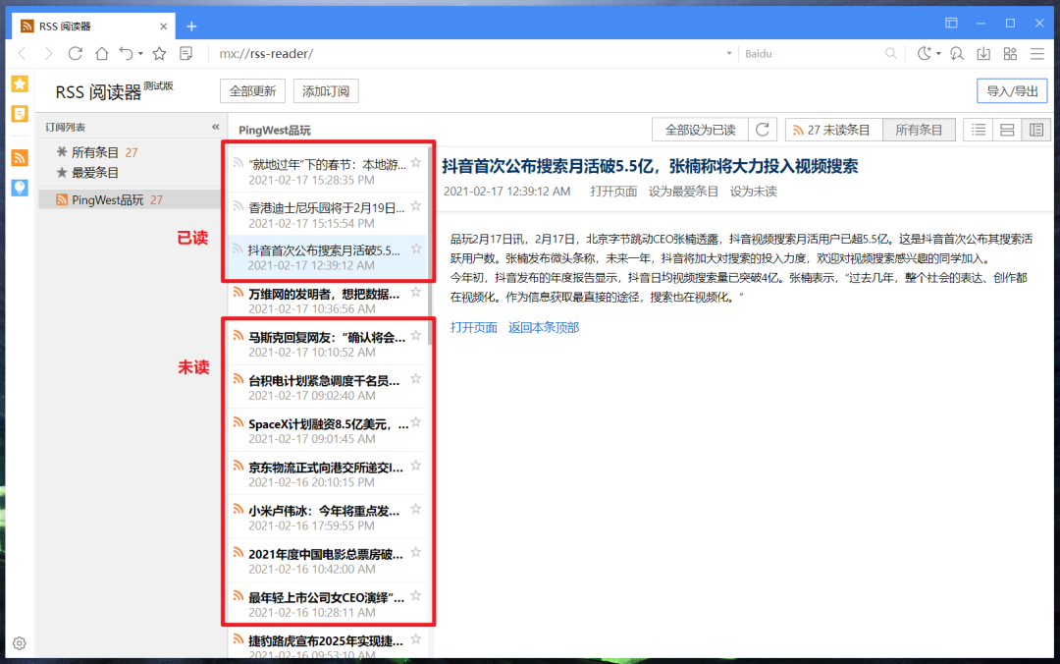Click the article title 抖音首次公布搜索月活破5.5亿
This screenshot has width=1060, height=664.
pos(651,166)
